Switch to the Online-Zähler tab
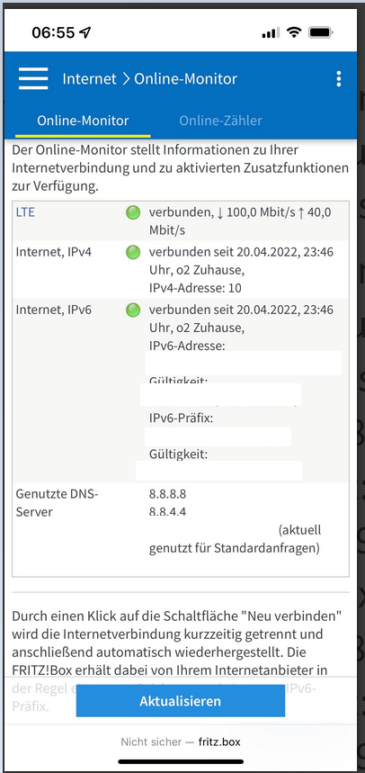Image resolution: width=365 pixels, height=773 pixels. tap(220, 121)
